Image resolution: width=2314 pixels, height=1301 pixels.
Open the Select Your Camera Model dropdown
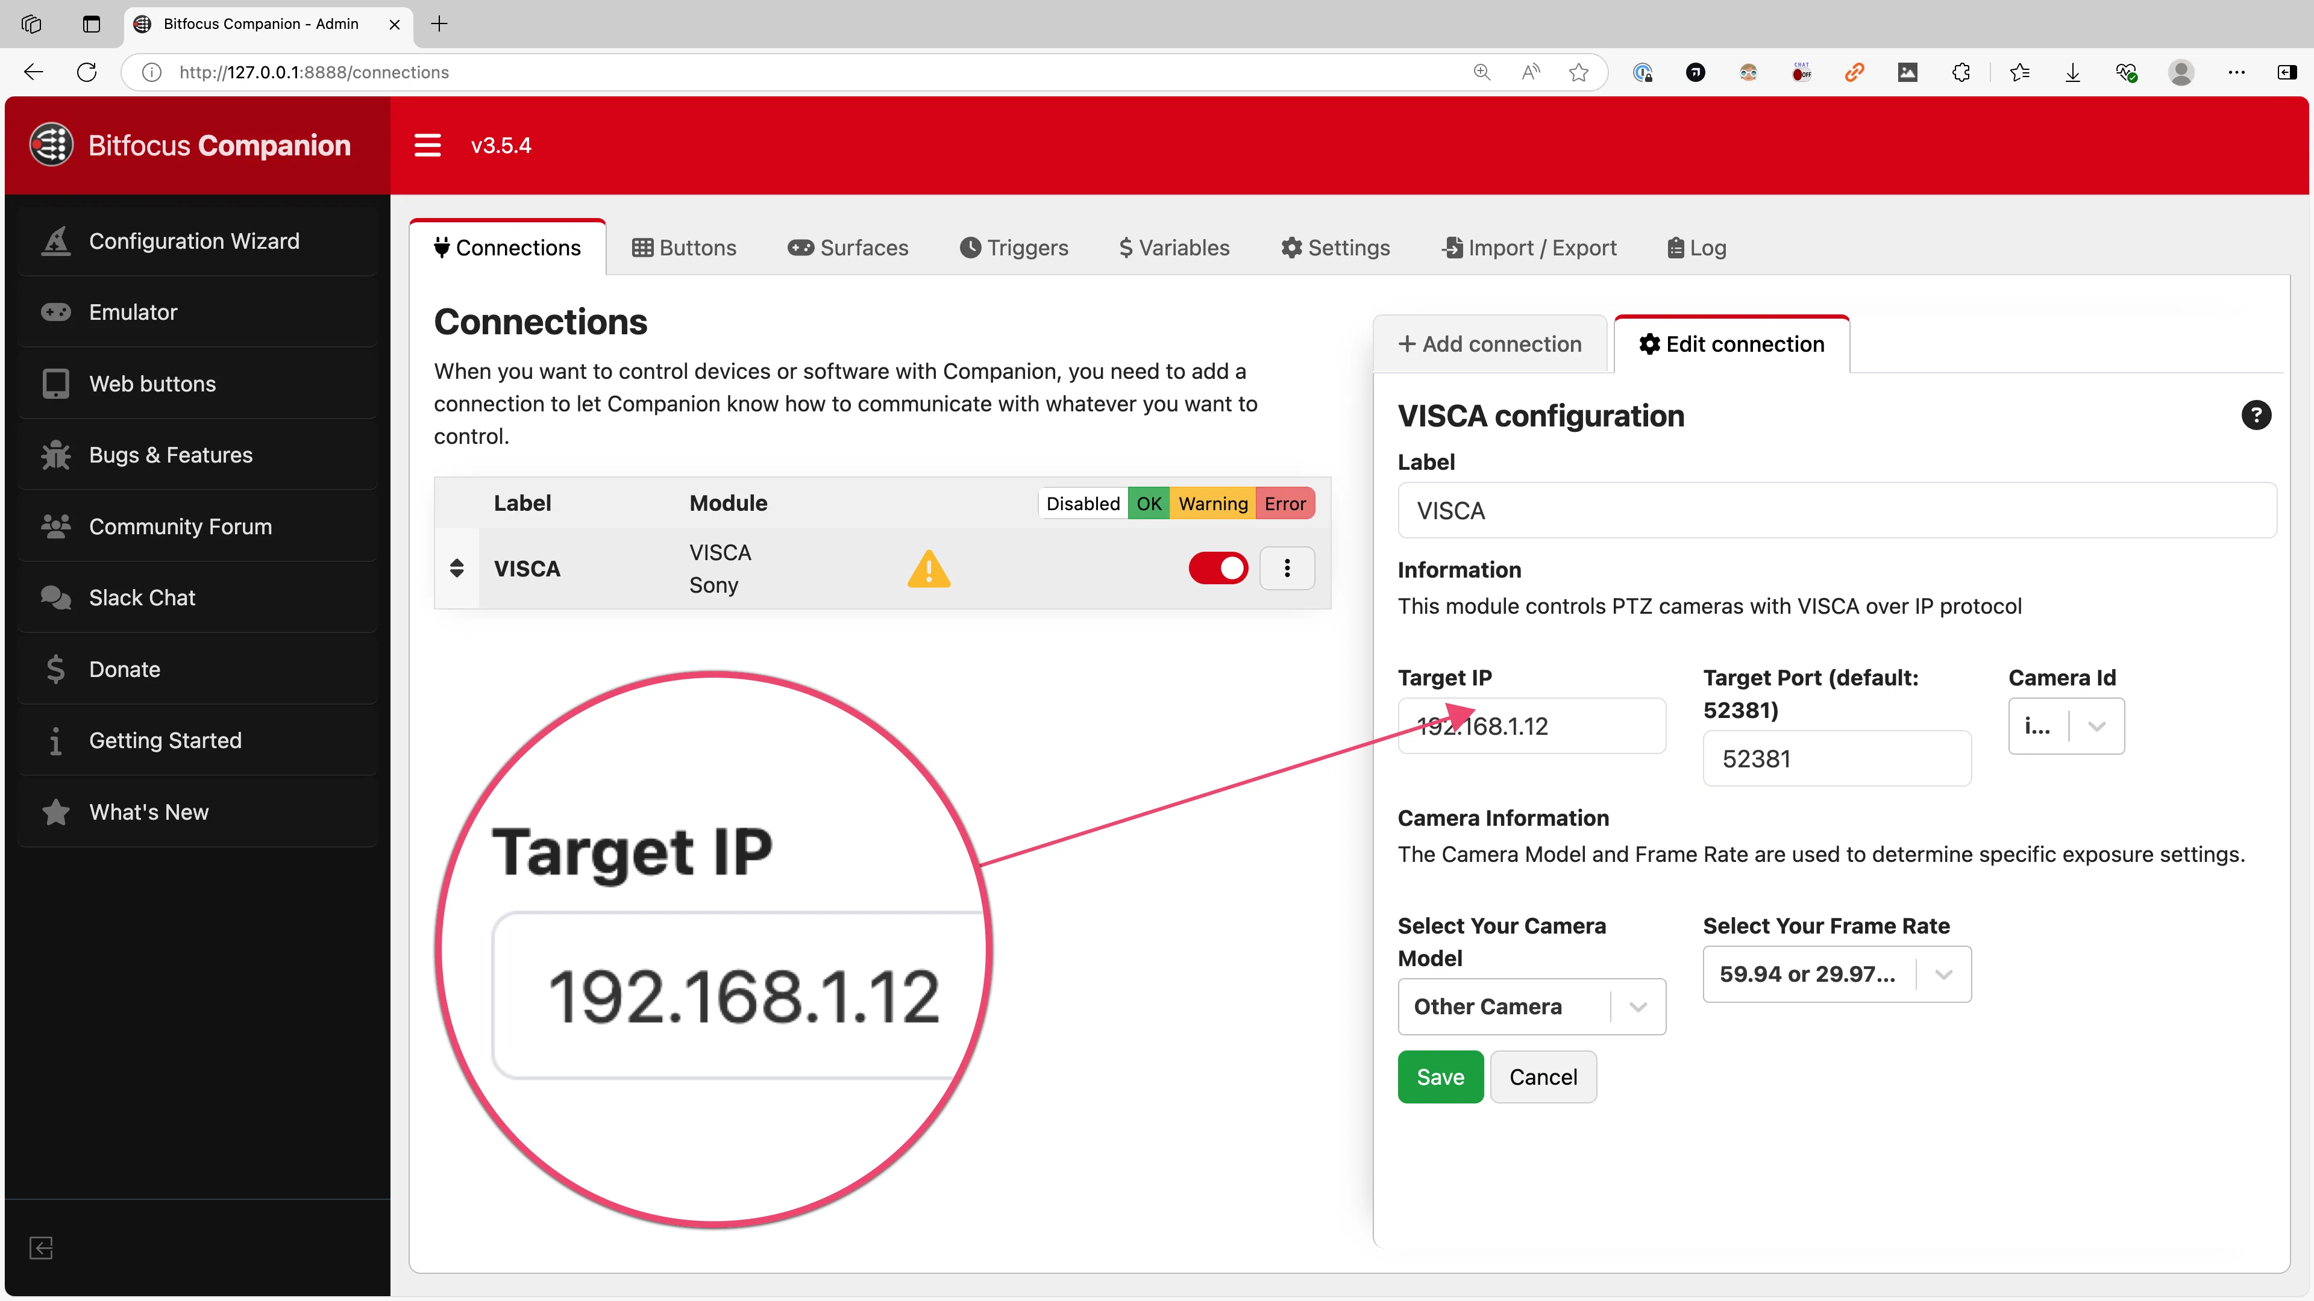click(x=1532, y=1006)
